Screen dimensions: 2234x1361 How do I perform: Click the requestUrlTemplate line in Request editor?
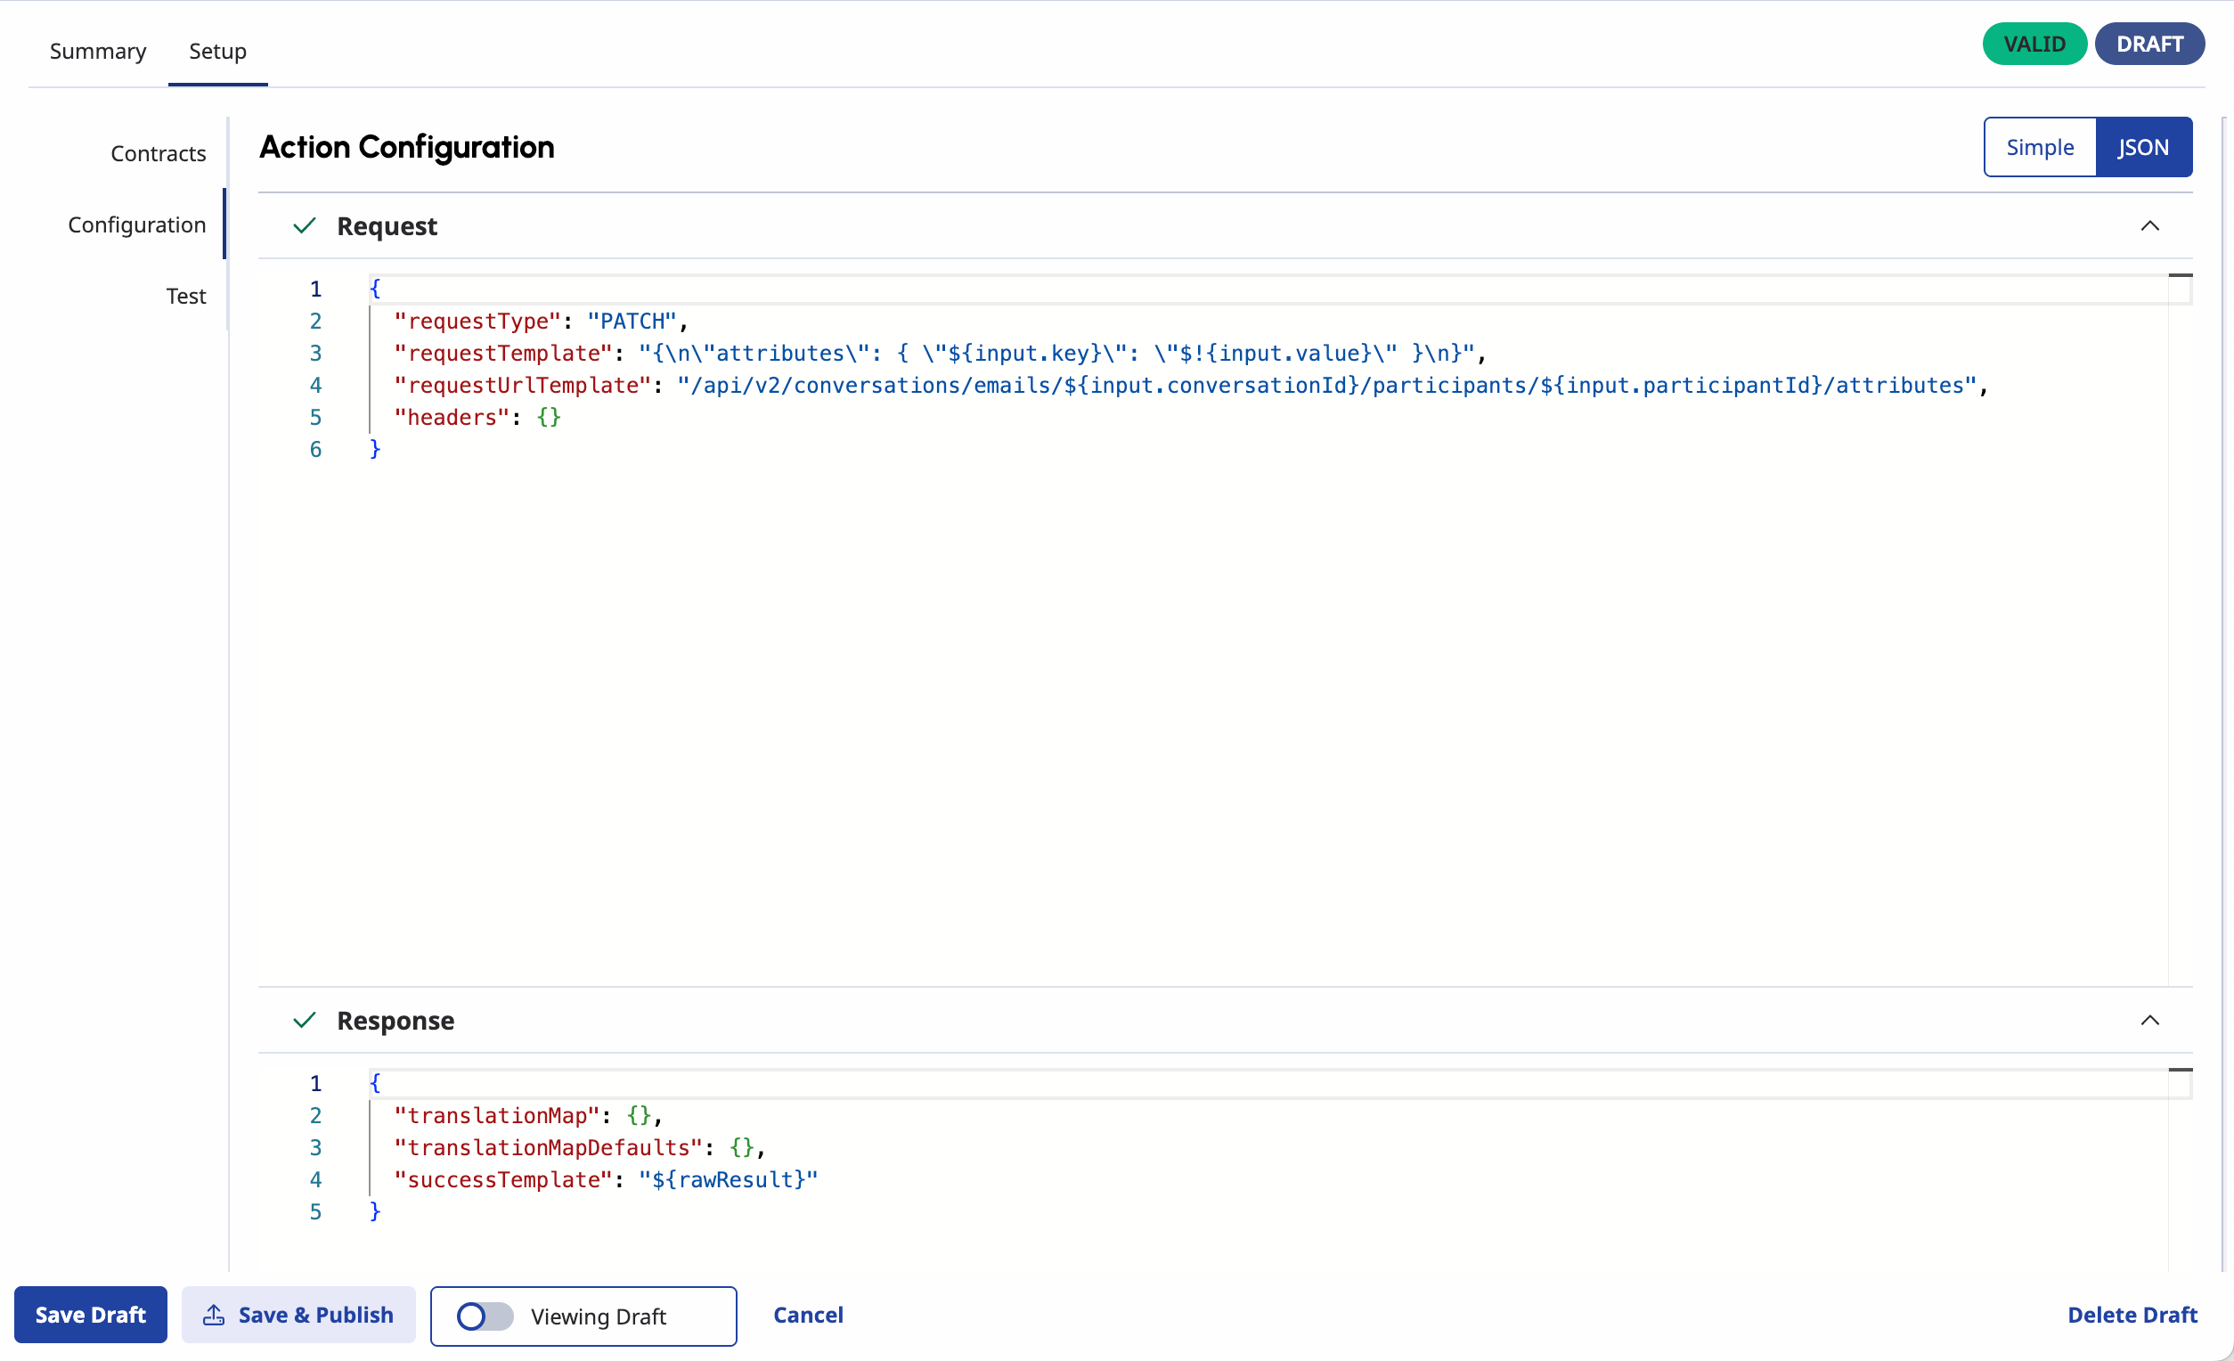(x=1178, y=386)
